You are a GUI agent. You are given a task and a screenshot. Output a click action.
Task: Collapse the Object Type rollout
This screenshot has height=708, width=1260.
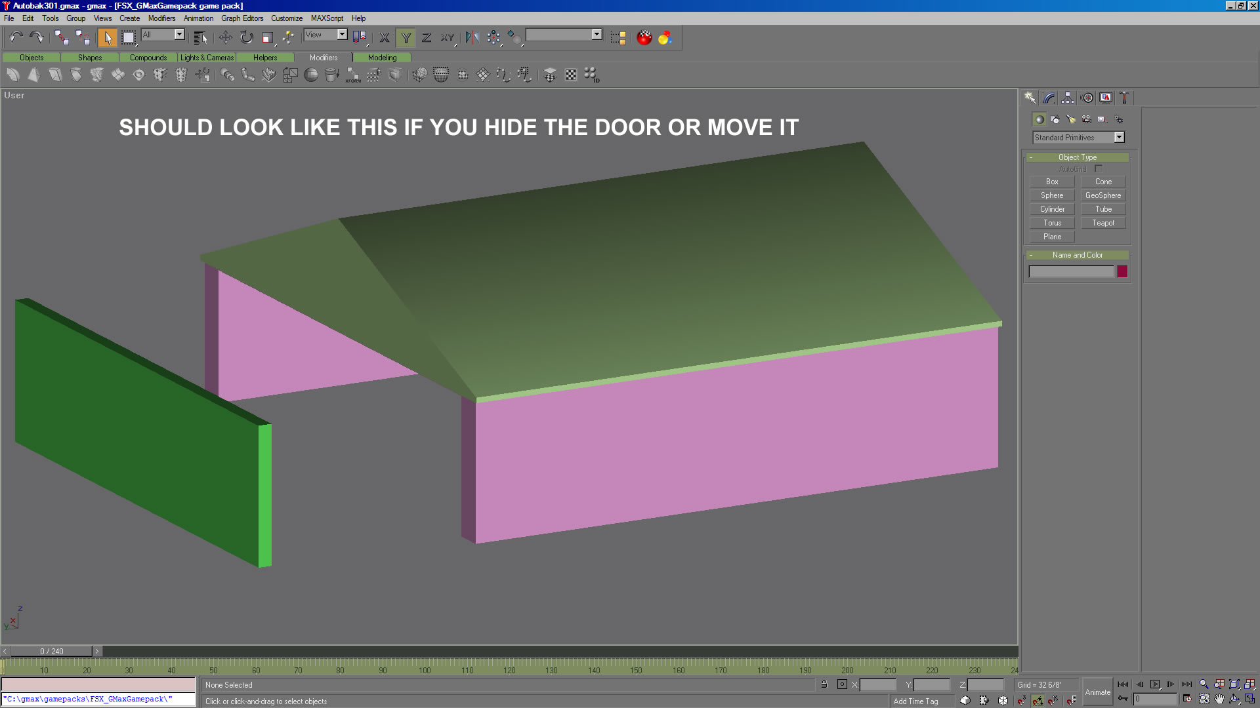pos(1077,157)
